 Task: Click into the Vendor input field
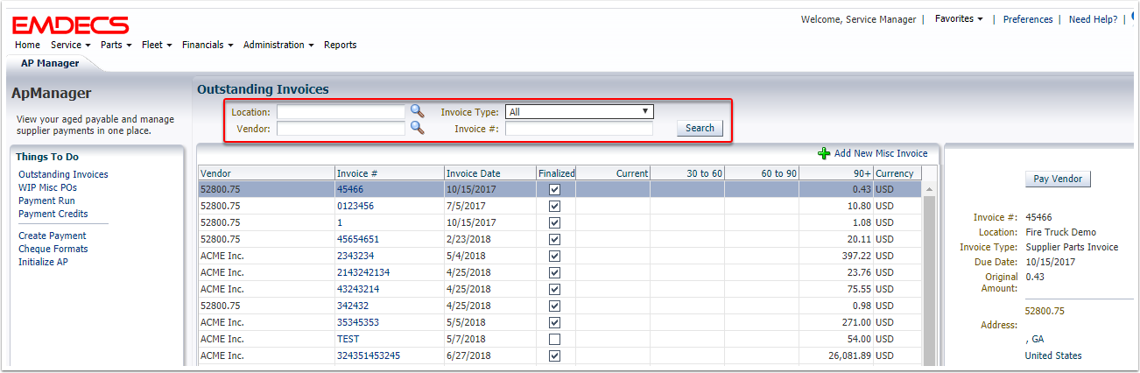pyautogui.click(x=341, y=129)
